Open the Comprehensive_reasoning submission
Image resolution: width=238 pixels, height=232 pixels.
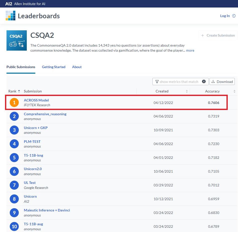coord(45,114)
